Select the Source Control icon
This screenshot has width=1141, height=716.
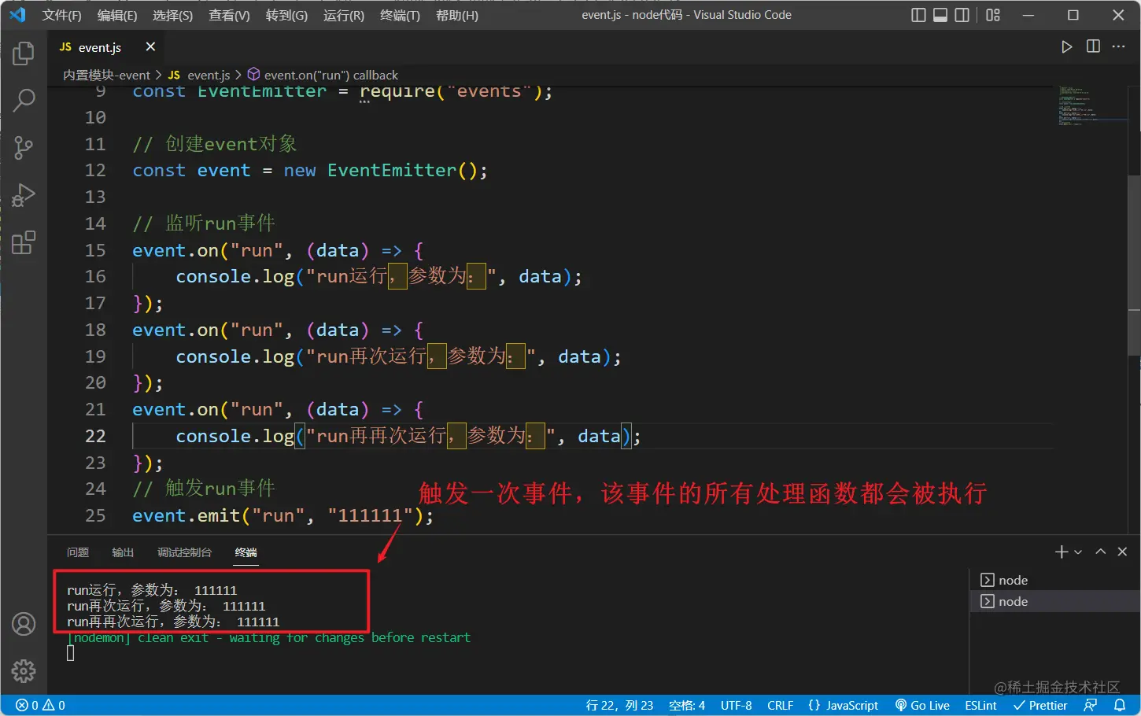(x=24, y=148)
